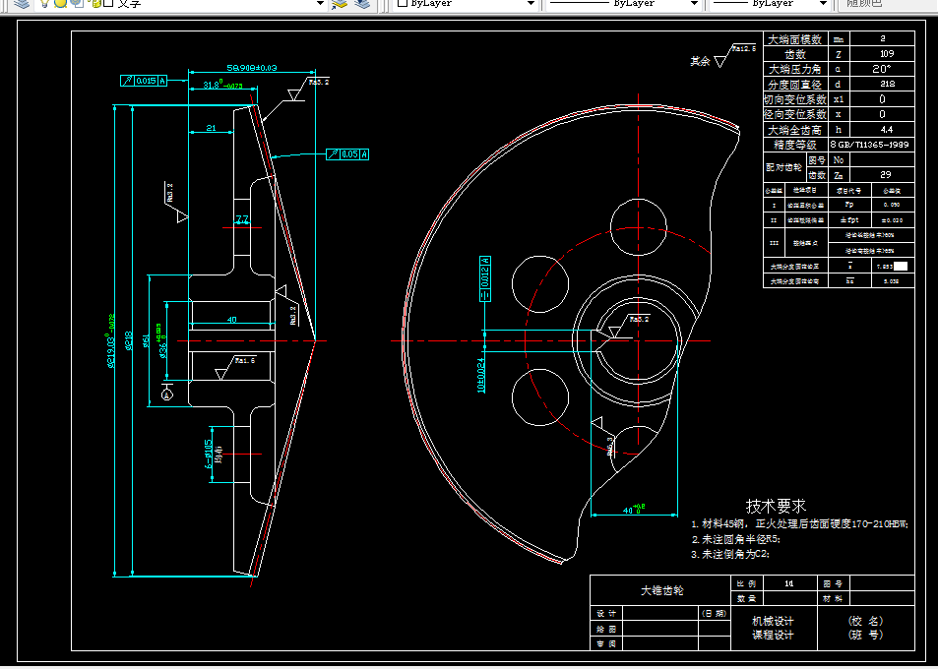Select the φ218 diameter dimension

129,340
